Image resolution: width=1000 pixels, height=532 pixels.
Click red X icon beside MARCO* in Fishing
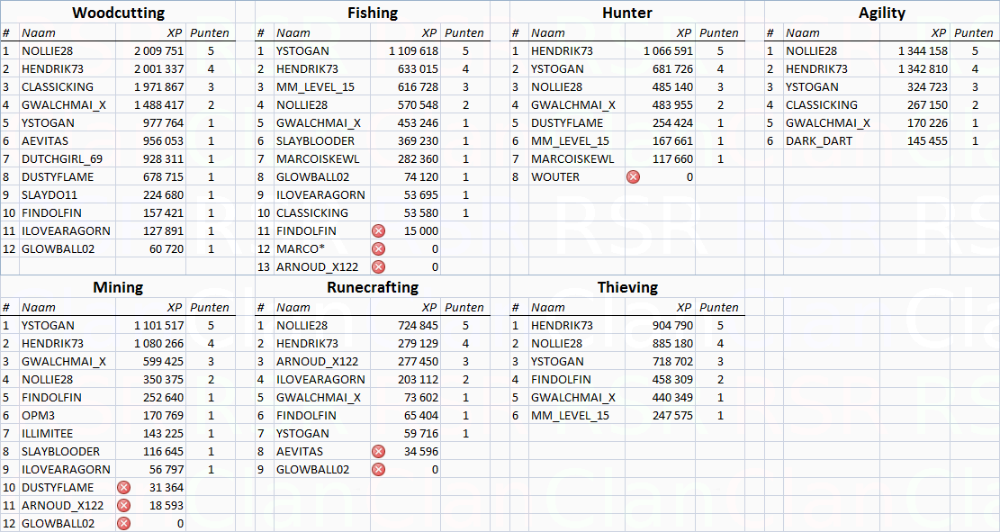pos(378,248)
